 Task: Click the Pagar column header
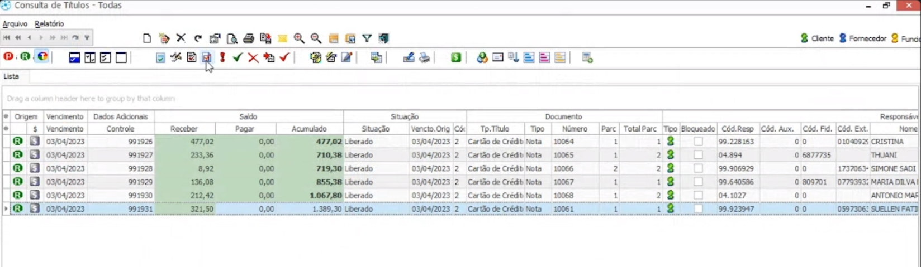click(245, 129)
